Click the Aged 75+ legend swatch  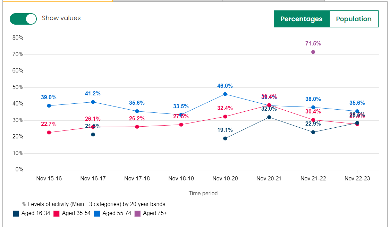(x=138, y=214)
